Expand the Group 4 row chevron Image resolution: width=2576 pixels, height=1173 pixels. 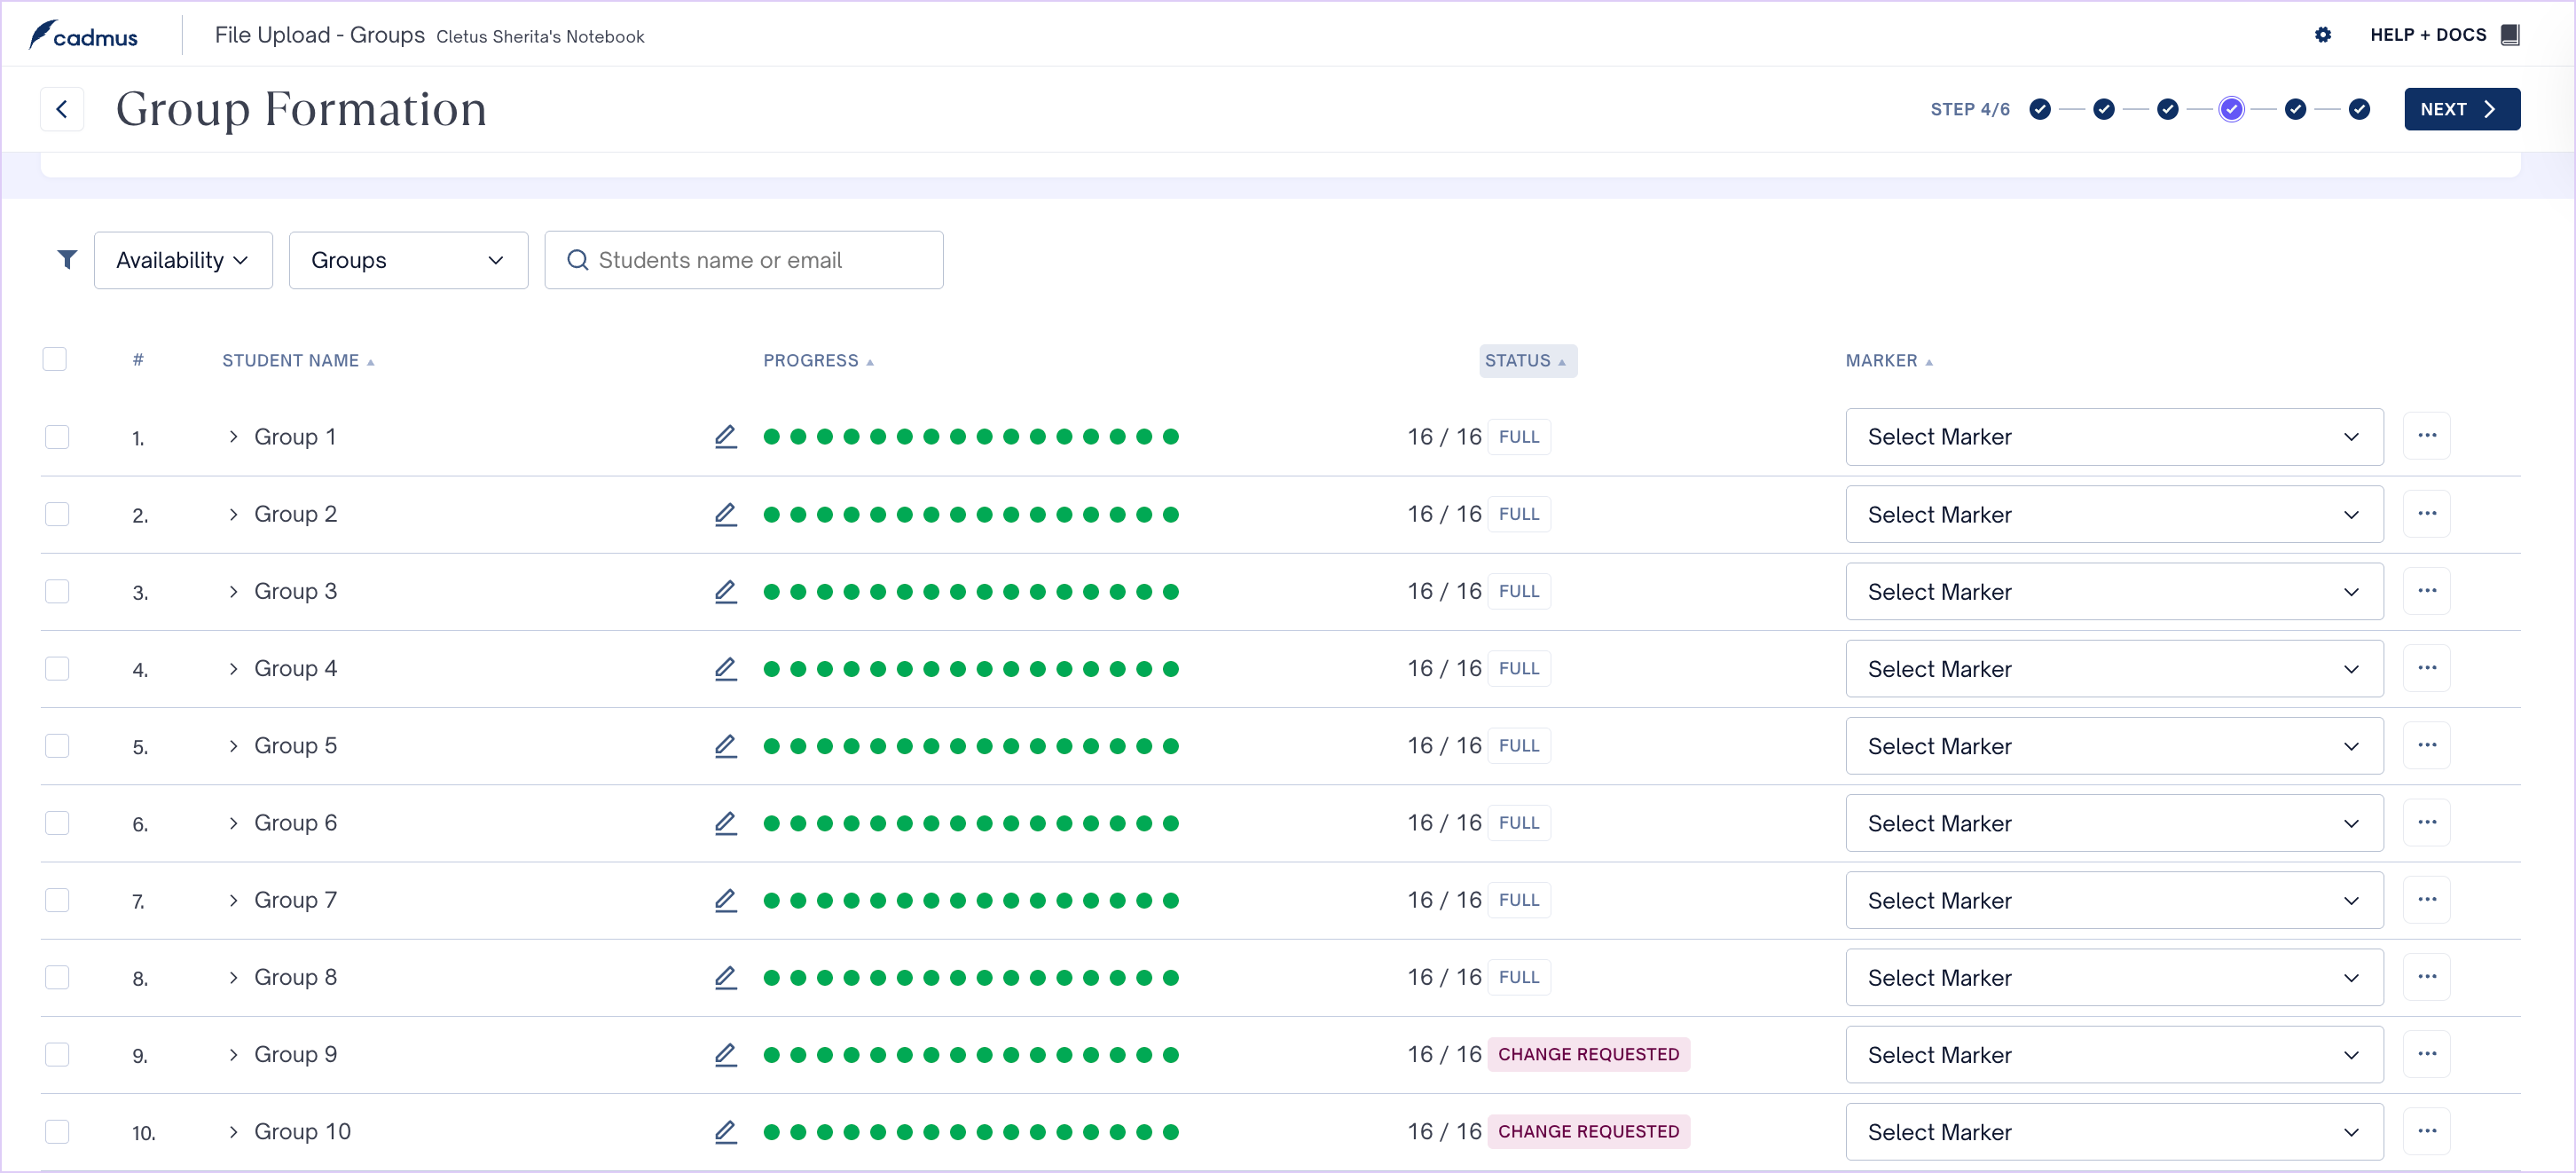(233, 668)
